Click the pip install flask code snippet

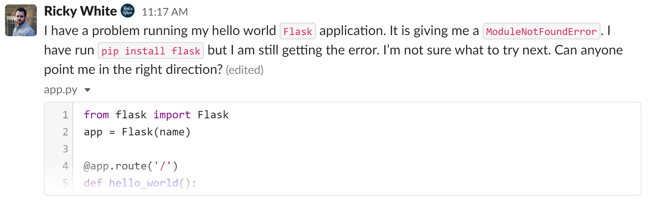(x=151, y=51)
